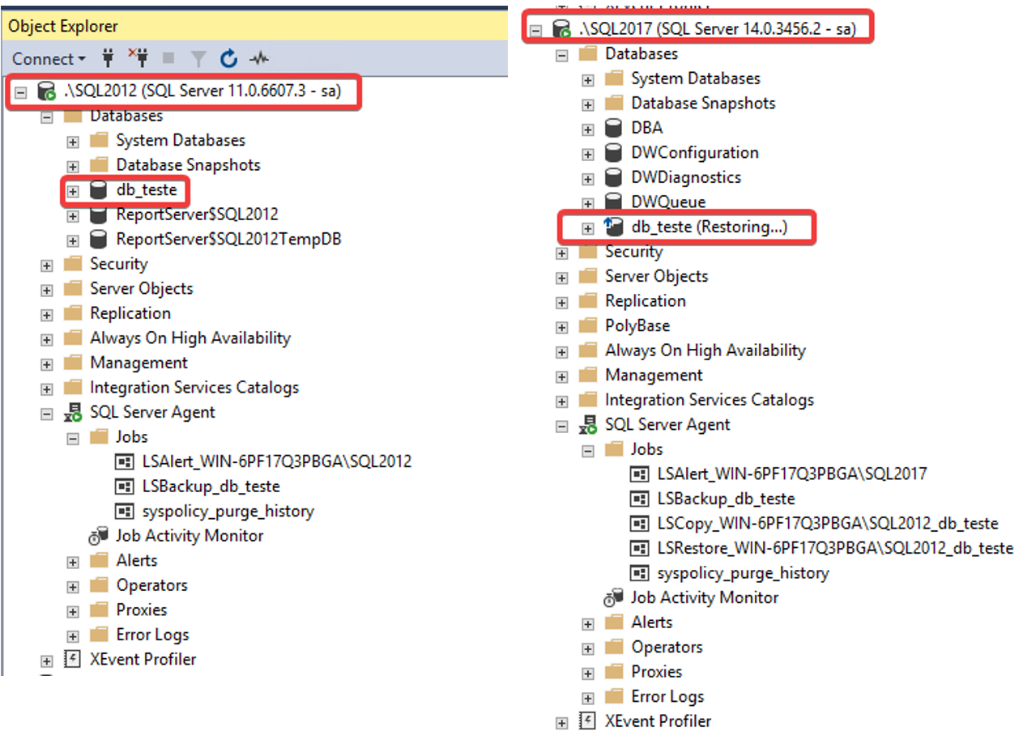
Task: Select the Operators folder on SQL2012
Action: click(x=151, y=585)
